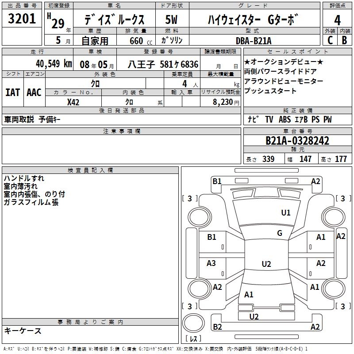Click length value 339
The image size is (354, 354).
pyautogui.click(x=269, y=159)
